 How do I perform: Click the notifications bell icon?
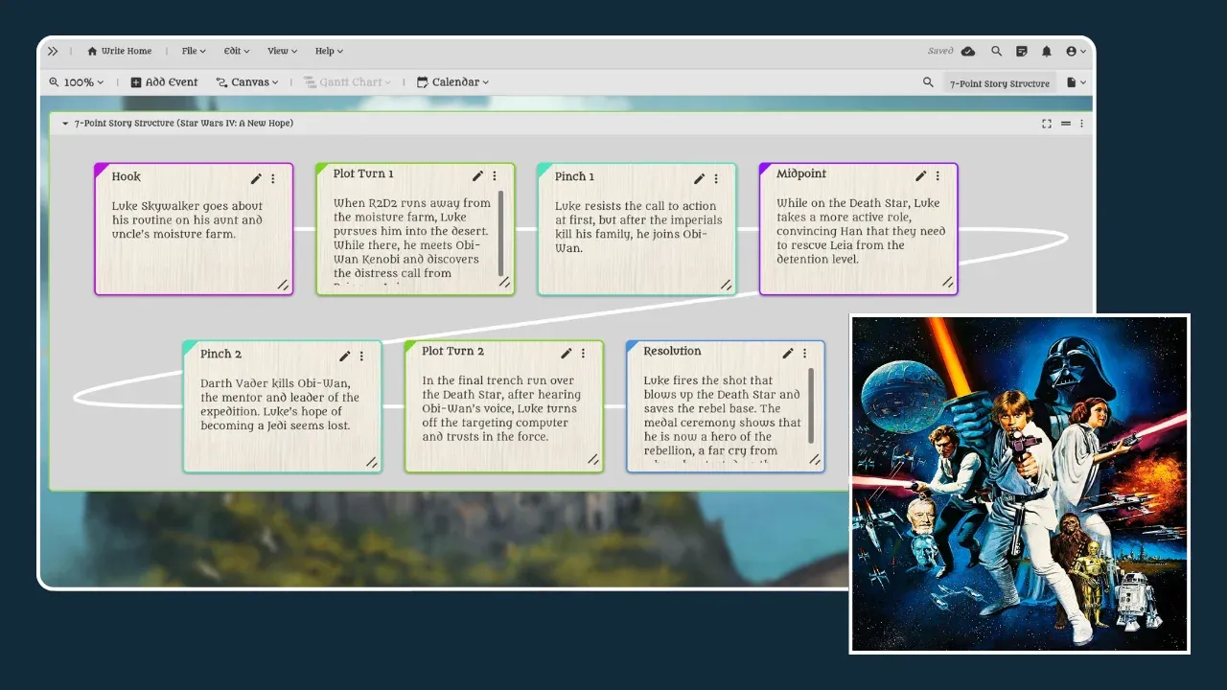pos(1047,52)
